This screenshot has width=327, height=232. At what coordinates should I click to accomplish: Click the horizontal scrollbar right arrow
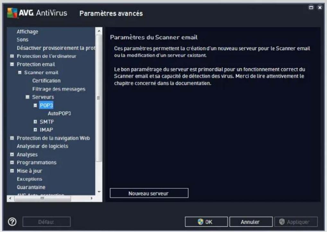(92, 199)
